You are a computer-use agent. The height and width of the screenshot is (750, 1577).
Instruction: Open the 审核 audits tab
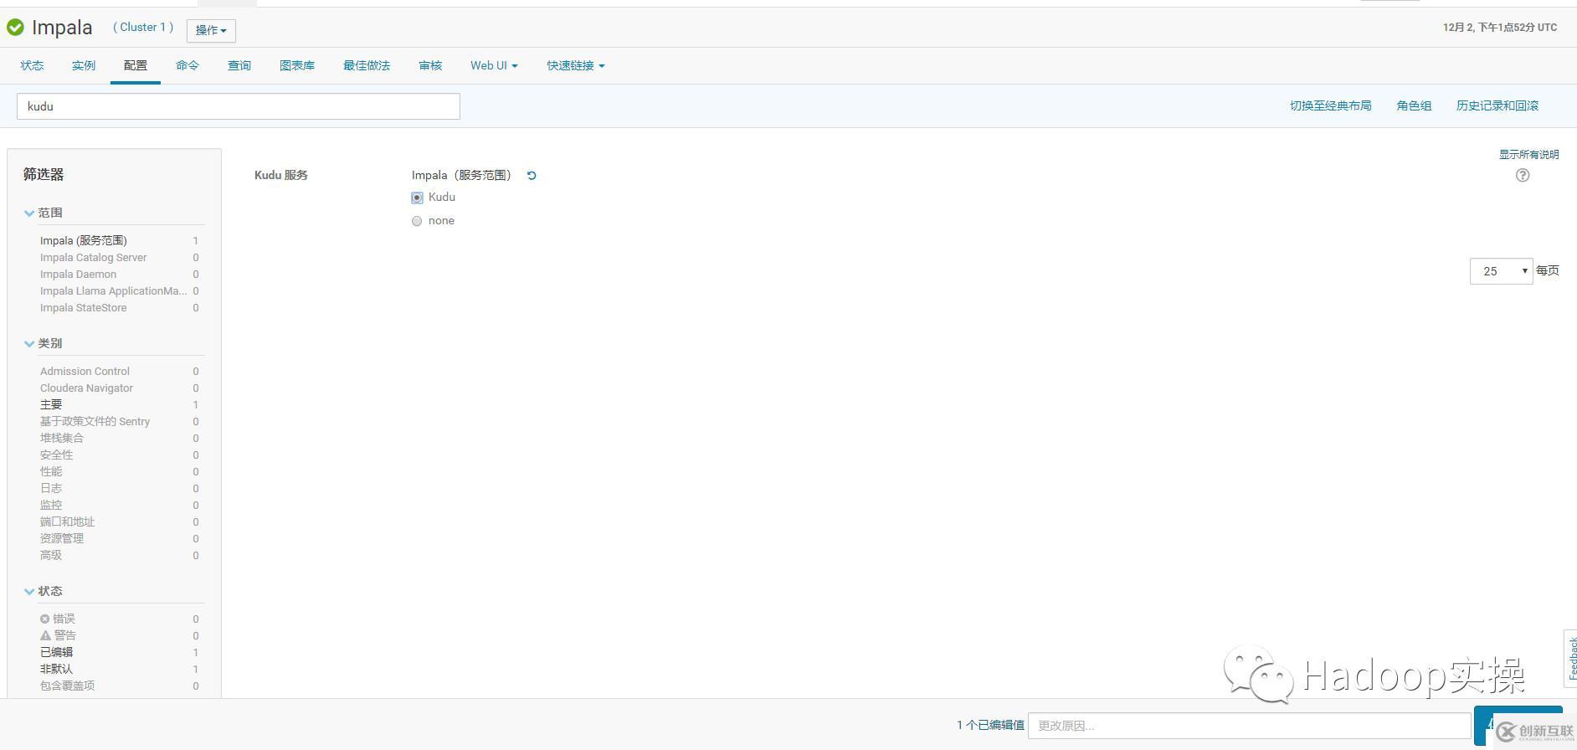(430, 65)
